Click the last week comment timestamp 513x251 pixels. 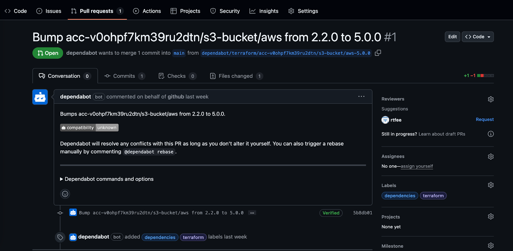coord(197,97)
